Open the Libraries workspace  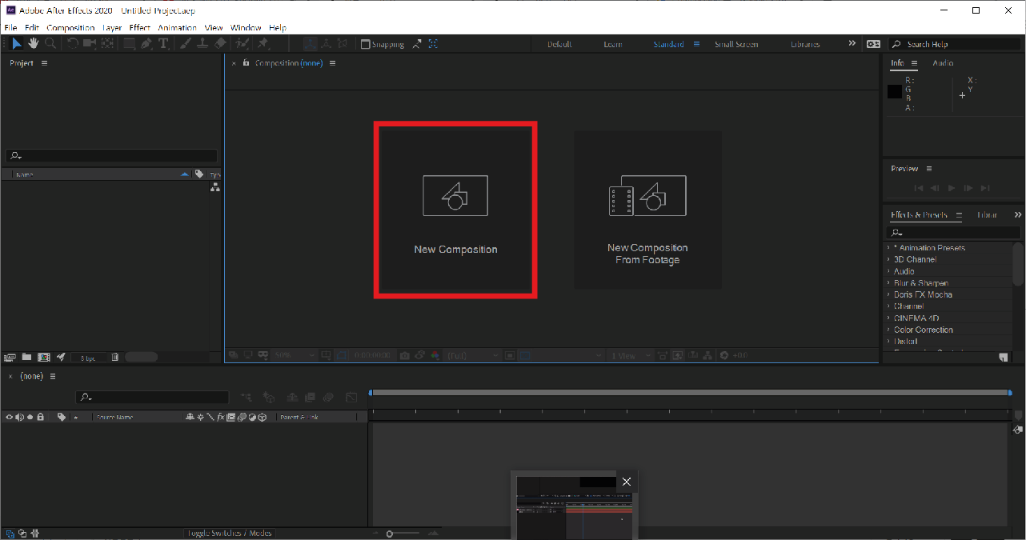(x=805, y=44)
